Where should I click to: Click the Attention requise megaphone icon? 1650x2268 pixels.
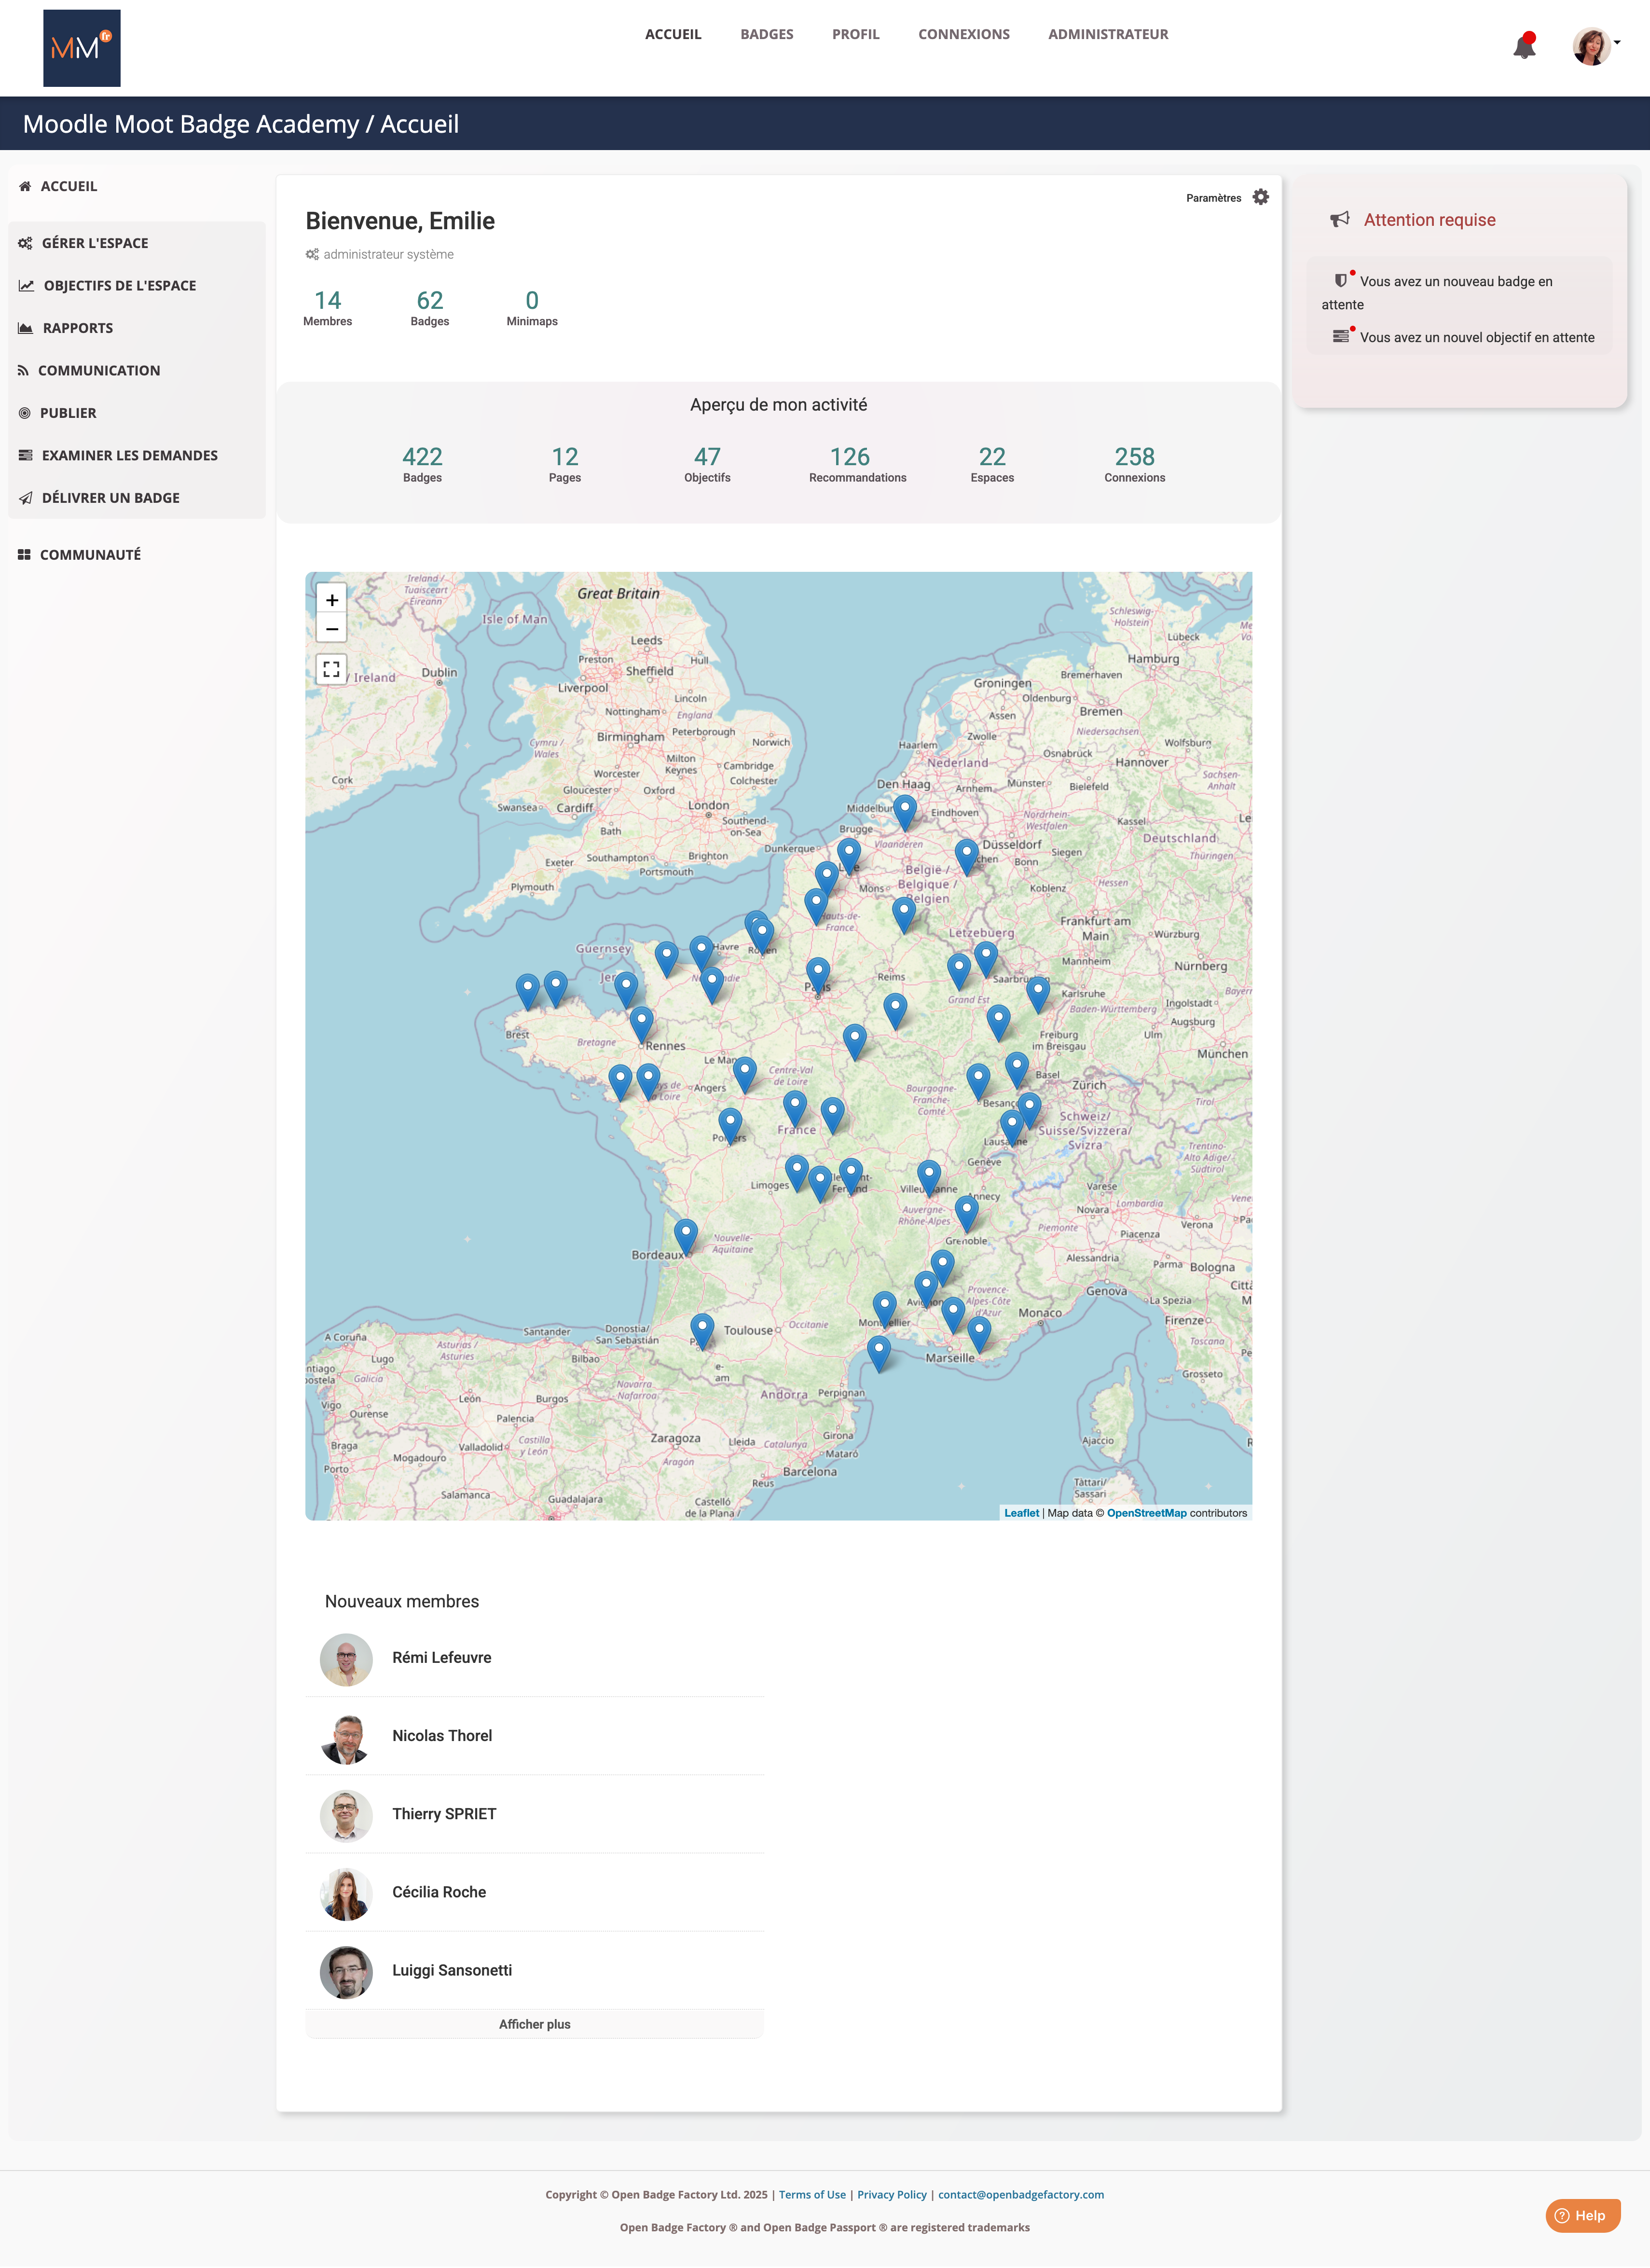tap(1340, 220)
